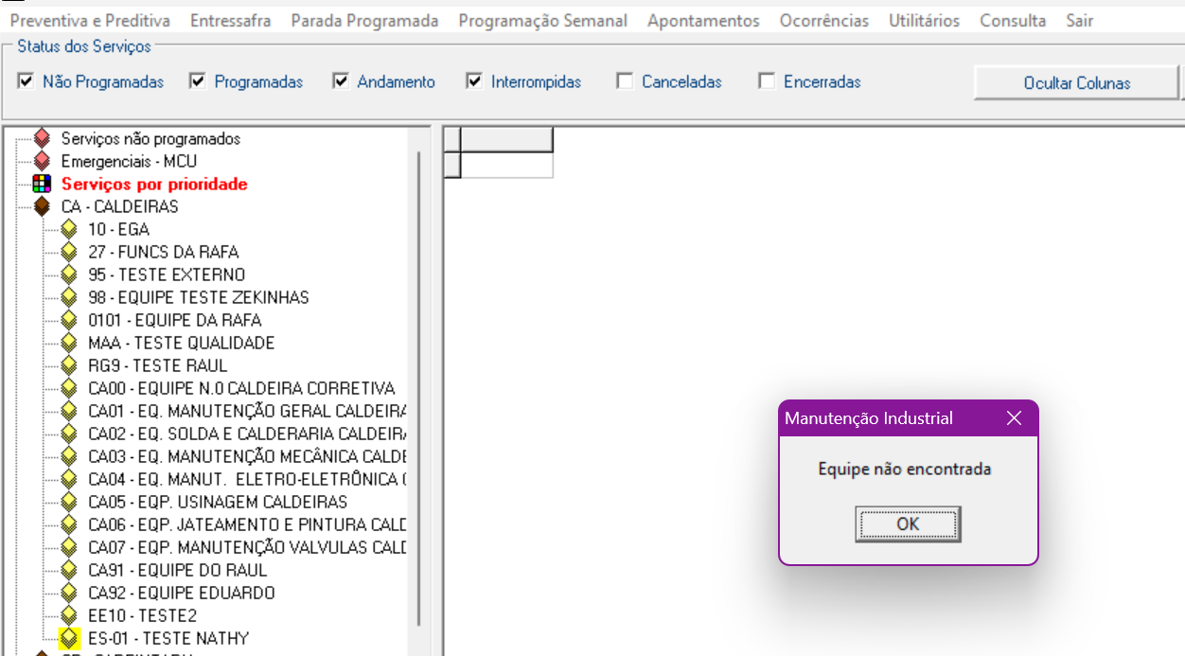
Task: Open the Entressafra menu
Action: coord(230,21)
